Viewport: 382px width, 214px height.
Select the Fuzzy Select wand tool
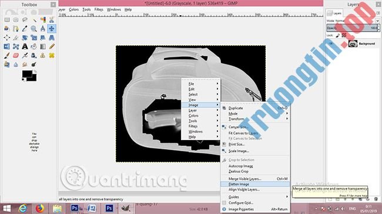[34, 20]
